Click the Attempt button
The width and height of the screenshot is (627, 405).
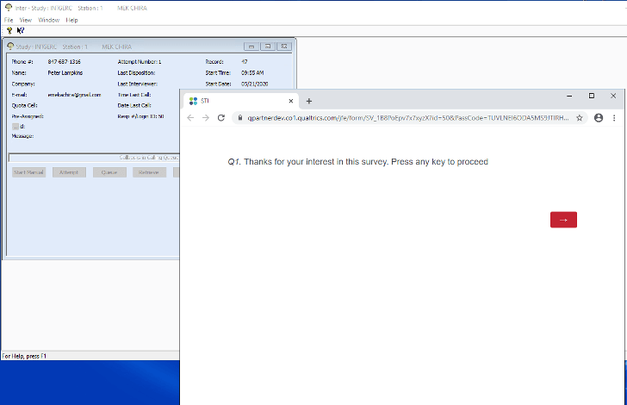(x=69, y=172)
